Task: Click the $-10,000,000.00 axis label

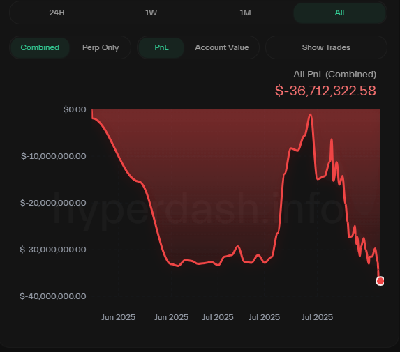Action: [x=54, y=156]
